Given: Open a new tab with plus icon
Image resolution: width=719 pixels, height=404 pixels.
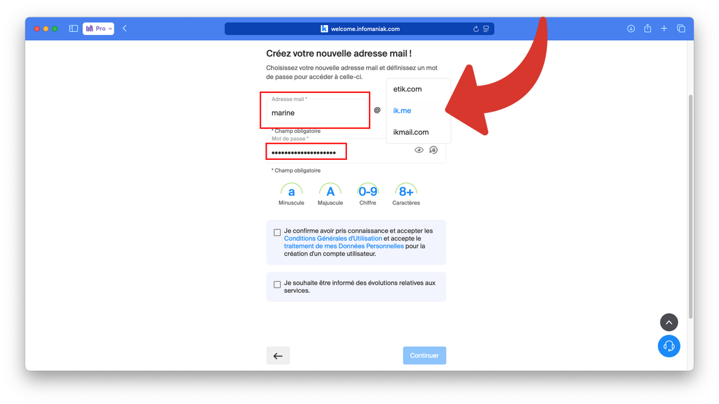Looking at the screenshot, I should tap(664, 28).
